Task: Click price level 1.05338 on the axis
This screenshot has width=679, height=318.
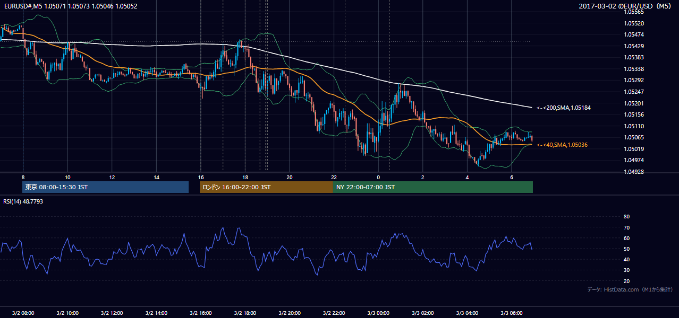Action: (634, 69)
